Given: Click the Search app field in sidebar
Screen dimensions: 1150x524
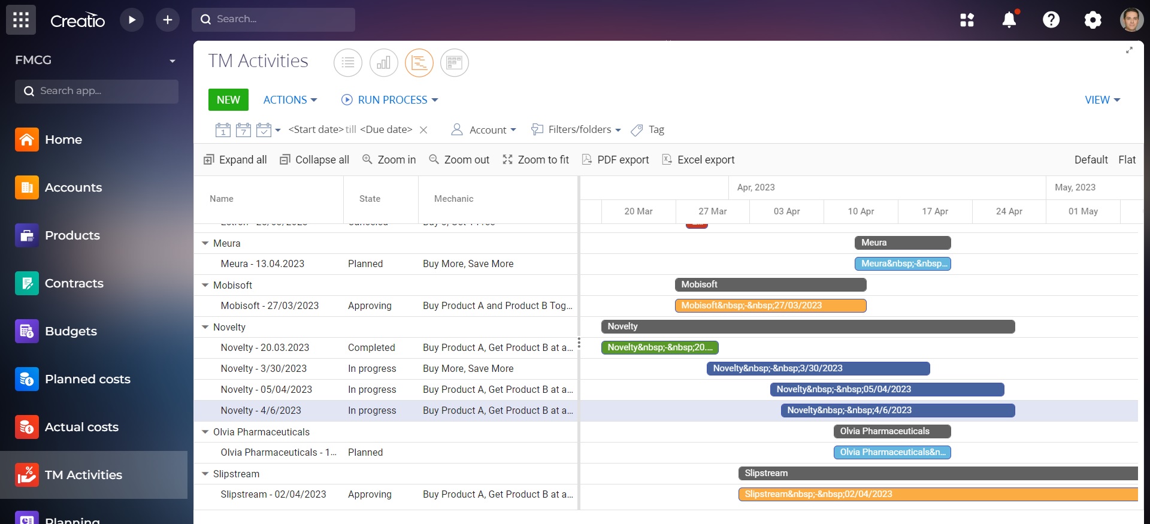Looking at the screenshot, I should [96, 92].
